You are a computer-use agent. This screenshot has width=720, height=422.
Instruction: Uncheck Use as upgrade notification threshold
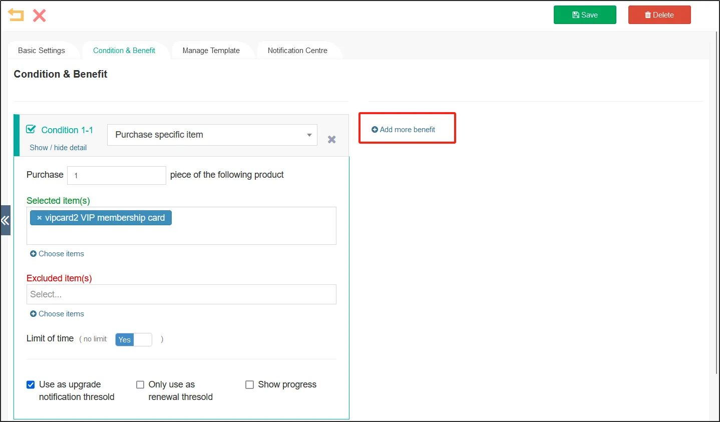click(x=31, y=384)
